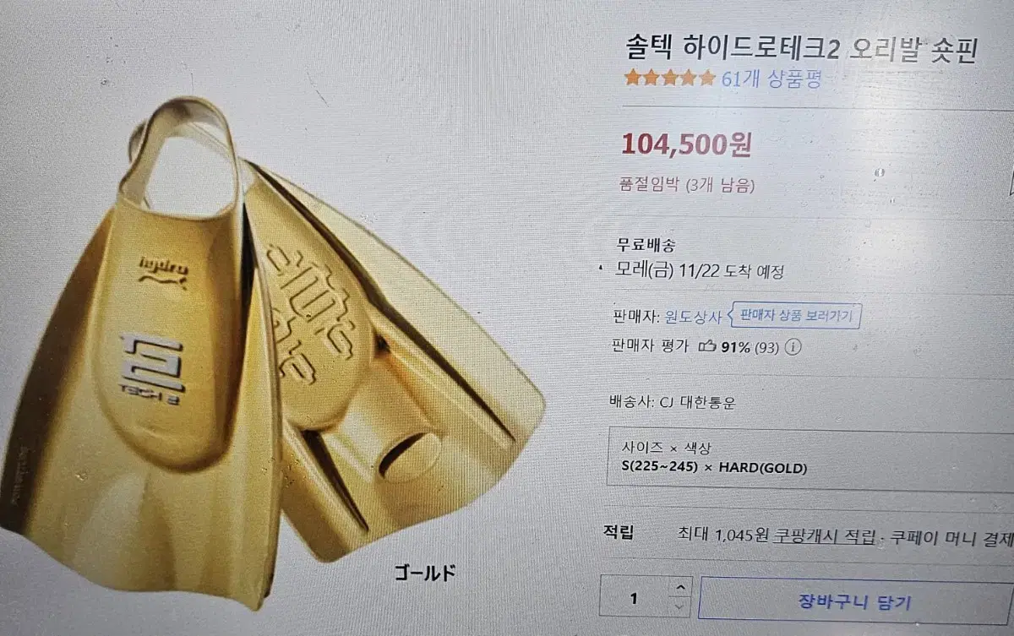Decrease quantity with the down arrow
The width and height of the screenshot is (1014, 636).
pyautogui.click(x=681, y=606)
